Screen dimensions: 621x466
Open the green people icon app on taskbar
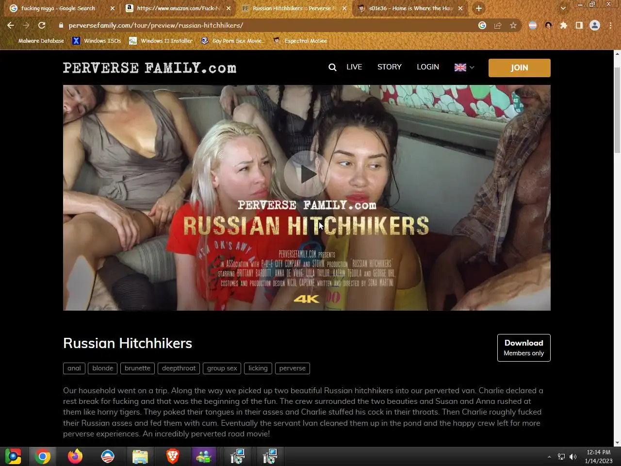click(x=204, y=456)
